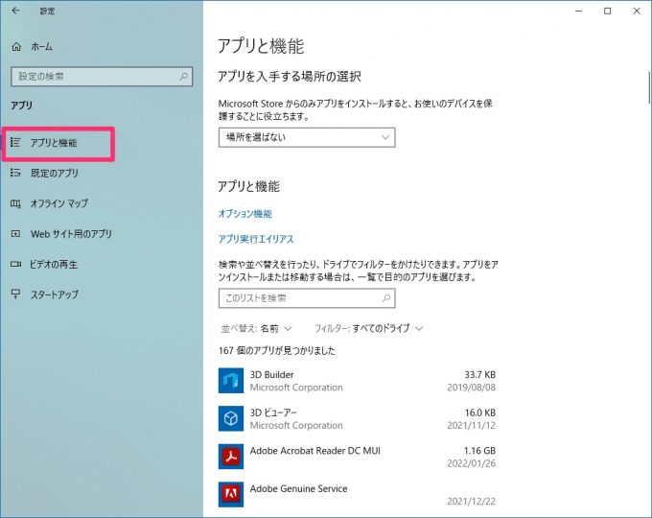652x518 pixels.
Task: Click the 既定のアプリ sidebar icon
Action: pos(15,173)
